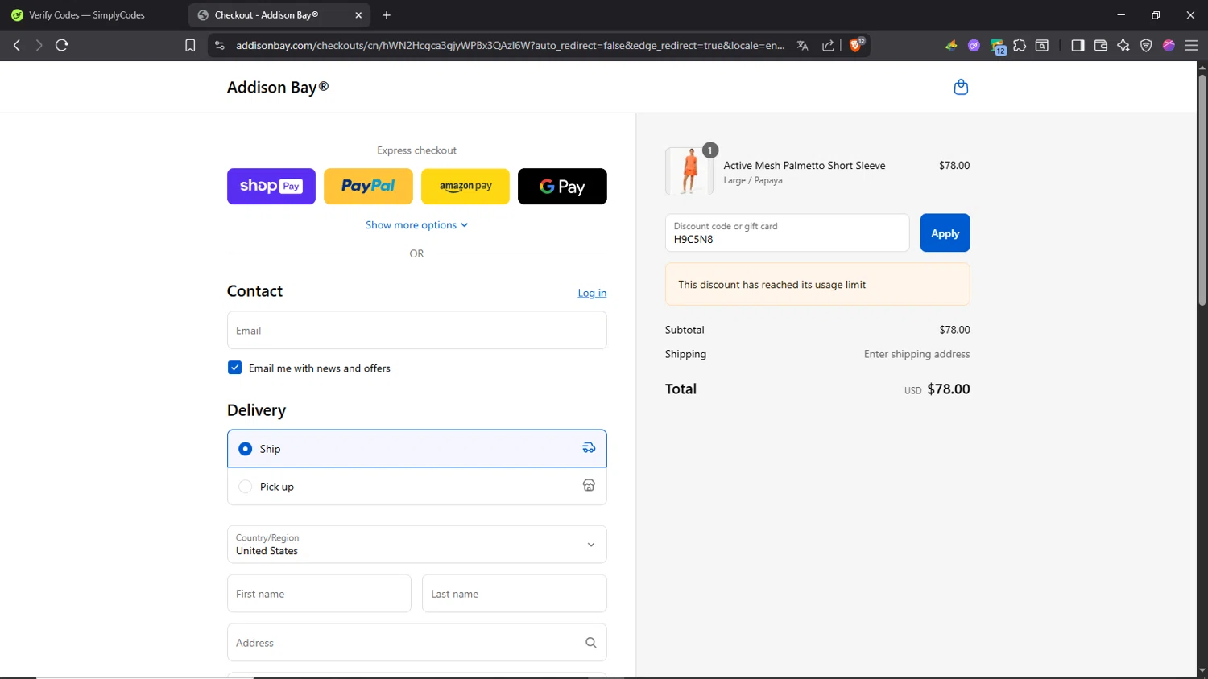Maximize or restore the browser window

[1156, 15]
